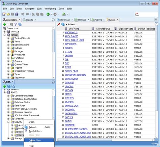Click the Cut scissors icon
This screenshot has height=147, width=160.
pyautogui.click(x=33, y=14)
